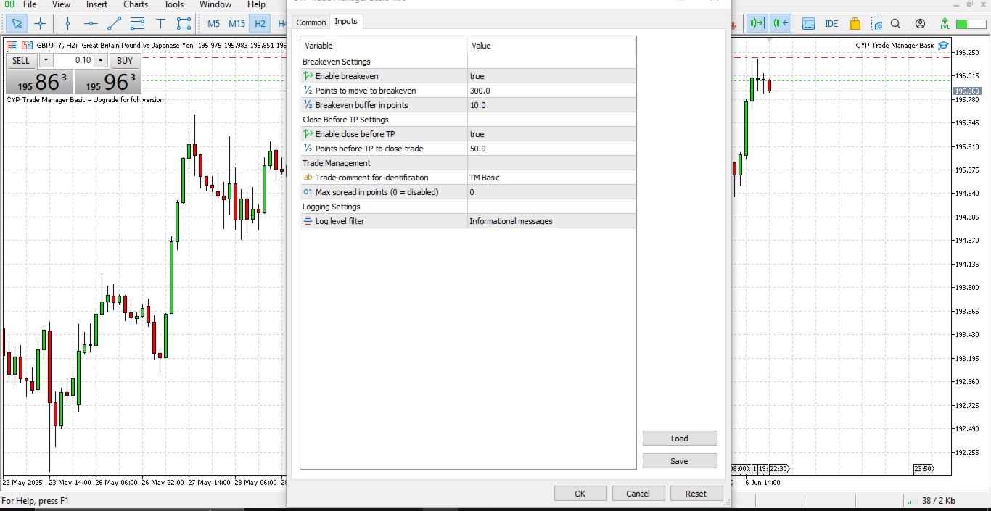
Task: Launch the IDE MetaEditor
Action: tap(831, 24)
